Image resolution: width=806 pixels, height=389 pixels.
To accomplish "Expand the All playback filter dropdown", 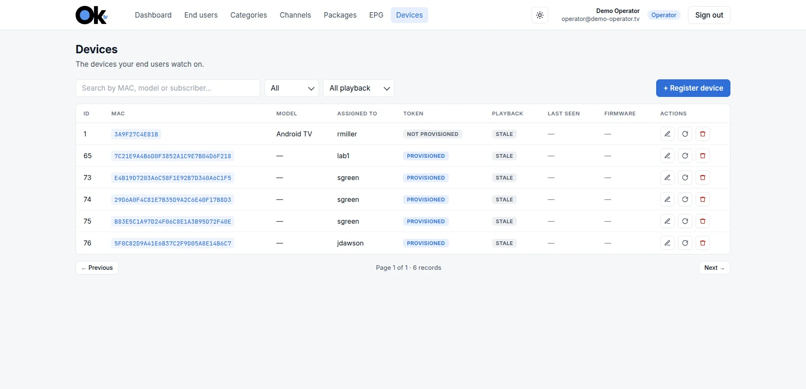I will click(x=359, y=88).
